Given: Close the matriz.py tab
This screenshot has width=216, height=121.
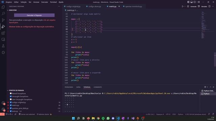Looking at the screenshot, I should (x=119, y=6).
